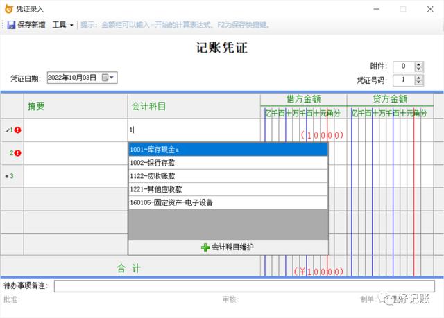Image resolution: width=444 pixels, height=318 pixels.
Task: Click the green plus 会计科目维护 icon
Action: 205,247
